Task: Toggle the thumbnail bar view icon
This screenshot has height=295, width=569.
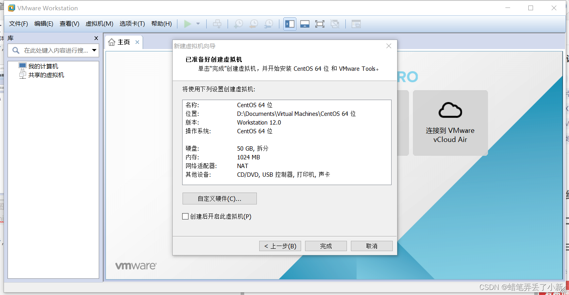Action: (x=305, y=24)
